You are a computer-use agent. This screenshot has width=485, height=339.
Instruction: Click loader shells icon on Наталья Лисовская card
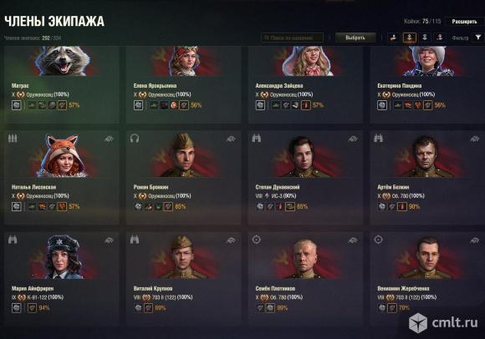13,138
